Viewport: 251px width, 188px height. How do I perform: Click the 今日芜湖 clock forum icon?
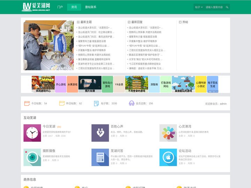click(x=32, y=133)
